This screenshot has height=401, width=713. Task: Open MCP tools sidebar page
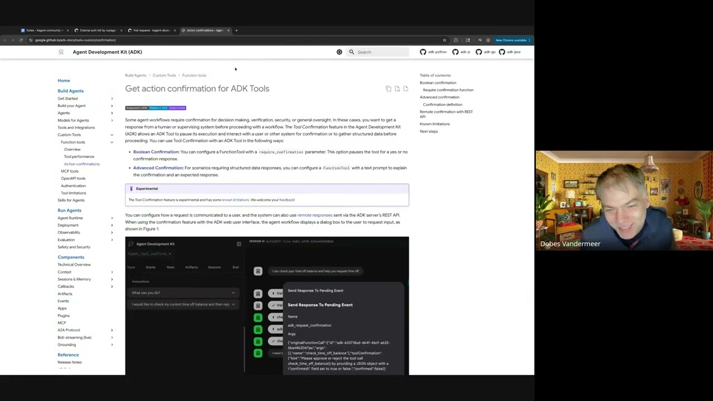click(x=70, y=171)
